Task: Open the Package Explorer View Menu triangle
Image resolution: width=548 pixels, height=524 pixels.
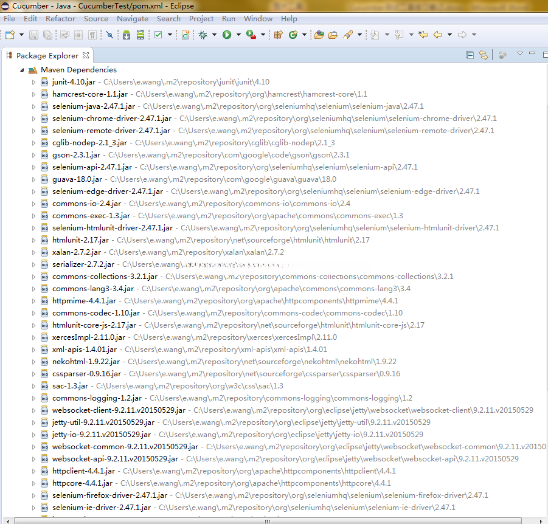Action: coord(520,53)
